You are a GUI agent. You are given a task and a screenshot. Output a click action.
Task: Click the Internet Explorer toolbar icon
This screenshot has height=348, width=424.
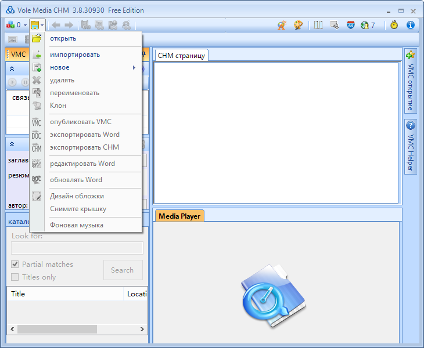126,25
